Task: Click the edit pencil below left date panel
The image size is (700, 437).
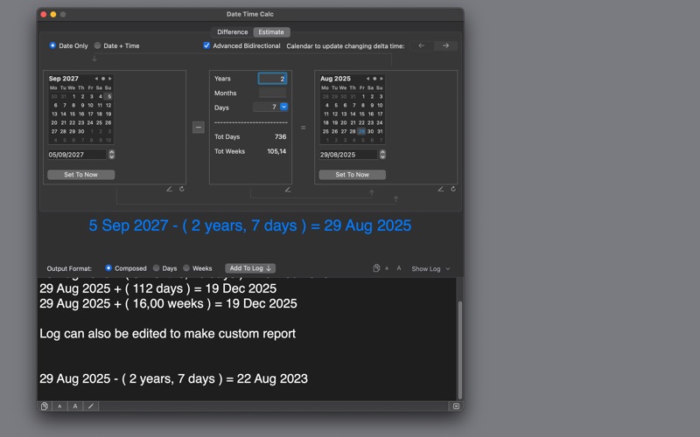Action: pyautogui.click(x=169, y=189)
